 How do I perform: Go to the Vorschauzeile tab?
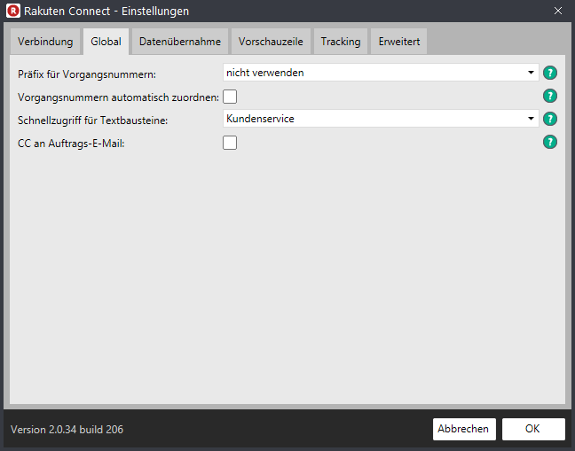(x=271, y=42)
